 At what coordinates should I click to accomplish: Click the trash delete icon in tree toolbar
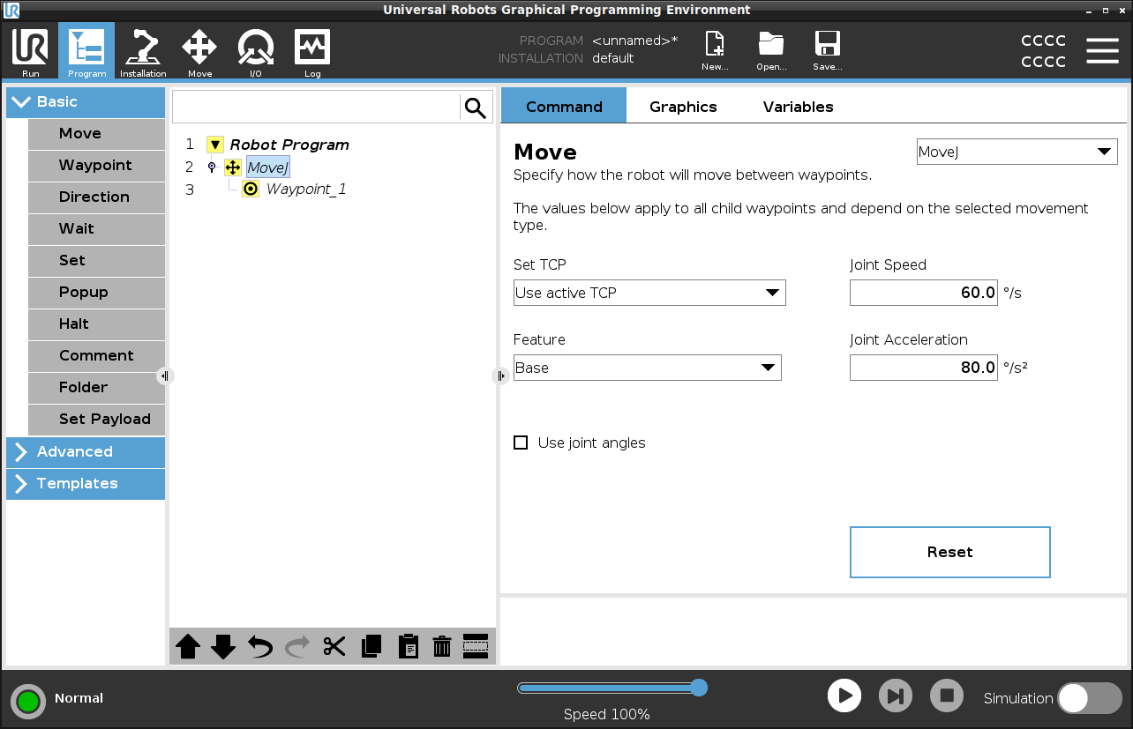(x=442, y=646)
